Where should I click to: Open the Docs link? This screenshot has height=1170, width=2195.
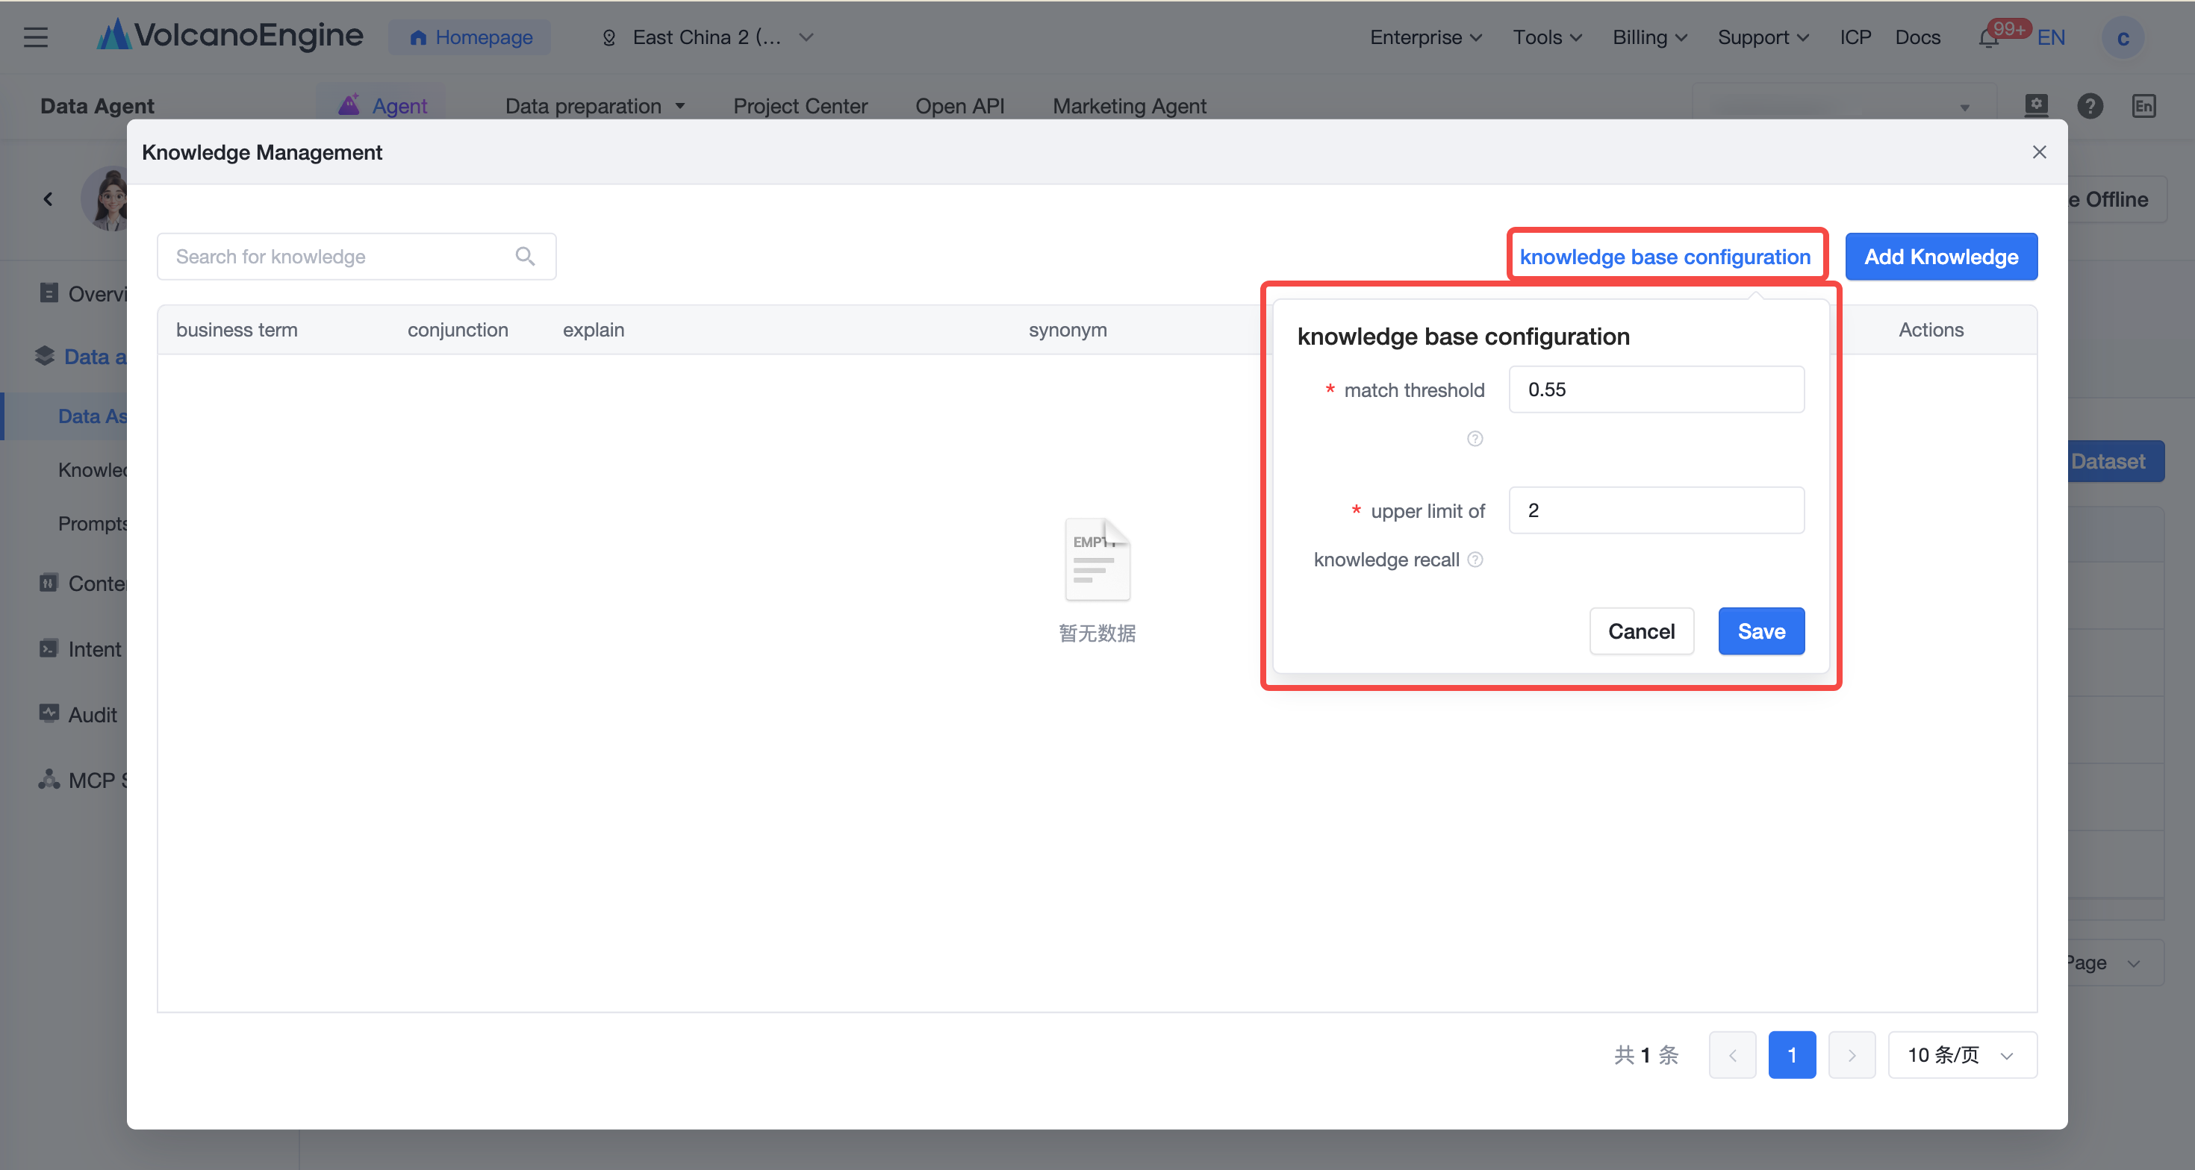coord(1917,37)
